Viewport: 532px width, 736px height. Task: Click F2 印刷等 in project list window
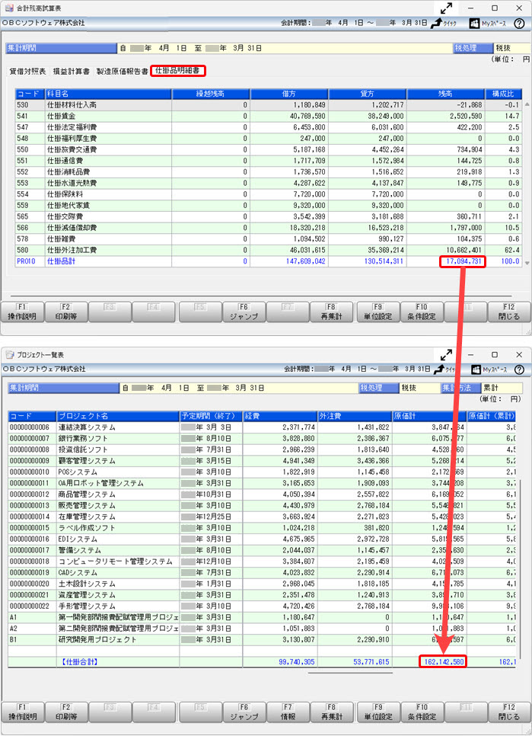[x=65, y=712]
